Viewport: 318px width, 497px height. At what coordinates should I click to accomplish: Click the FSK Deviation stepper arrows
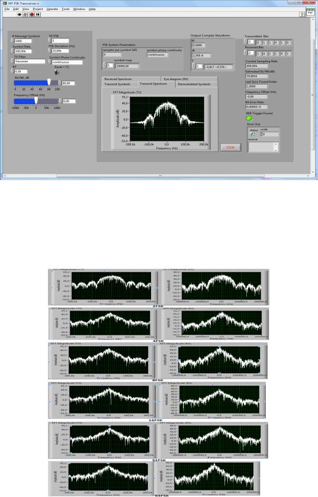point(49,51)
